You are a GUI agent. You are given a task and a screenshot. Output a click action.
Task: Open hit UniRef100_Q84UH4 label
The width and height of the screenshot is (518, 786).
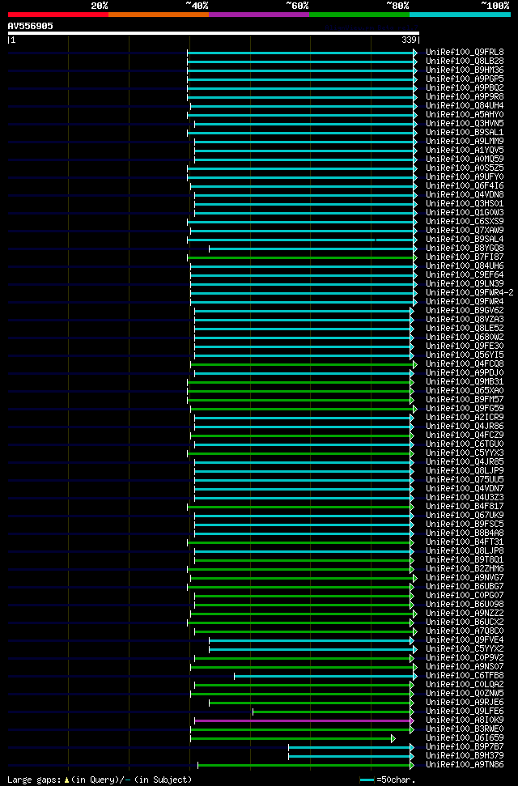tap(465, 106)
